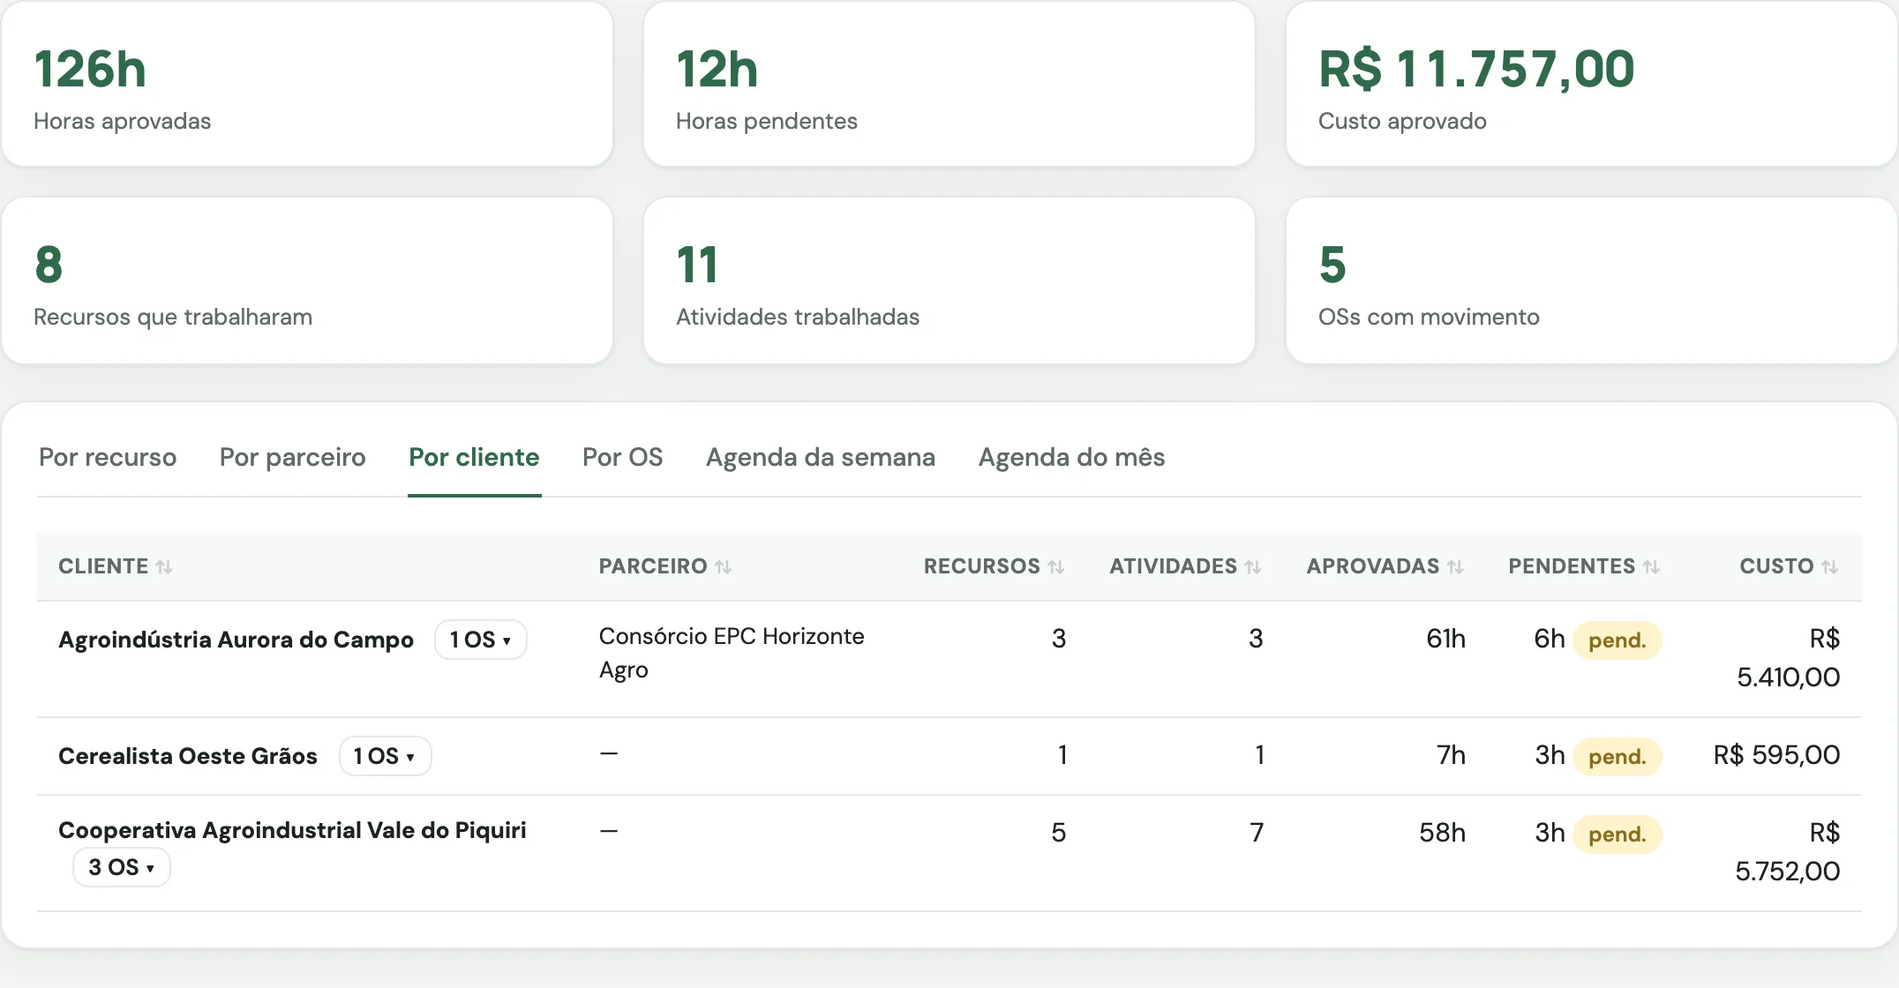Viewport: 1899px width, 988px height.
Task: Click the 7h approved hours value
Action: click(x=1451, y=755)
